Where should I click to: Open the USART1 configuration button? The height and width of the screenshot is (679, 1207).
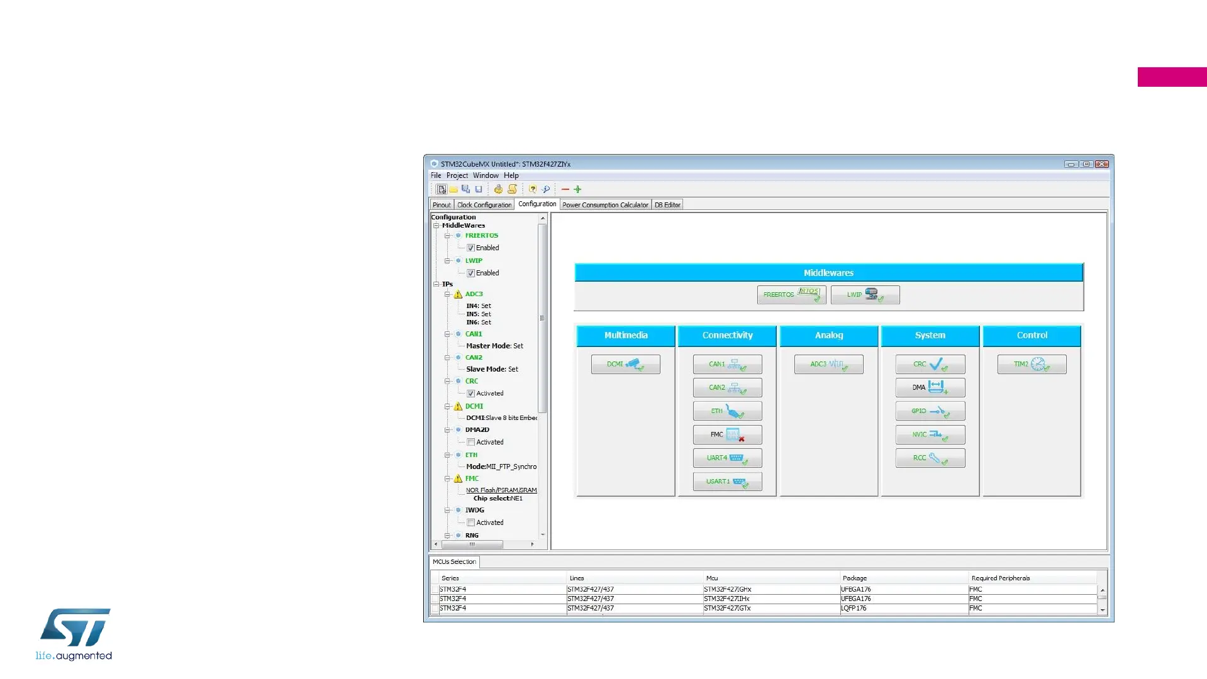(727, 482)
